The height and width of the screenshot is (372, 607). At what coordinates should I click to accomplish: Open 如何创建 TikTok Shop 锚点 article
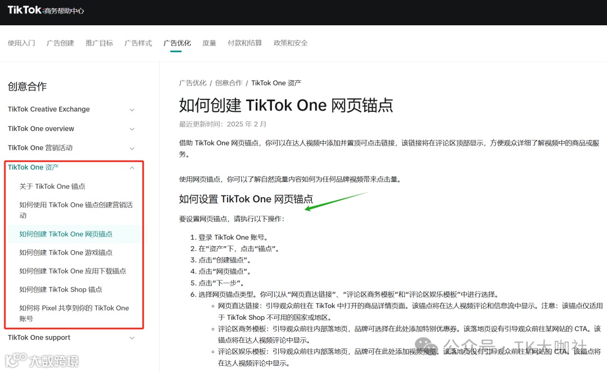click(61, 289)
